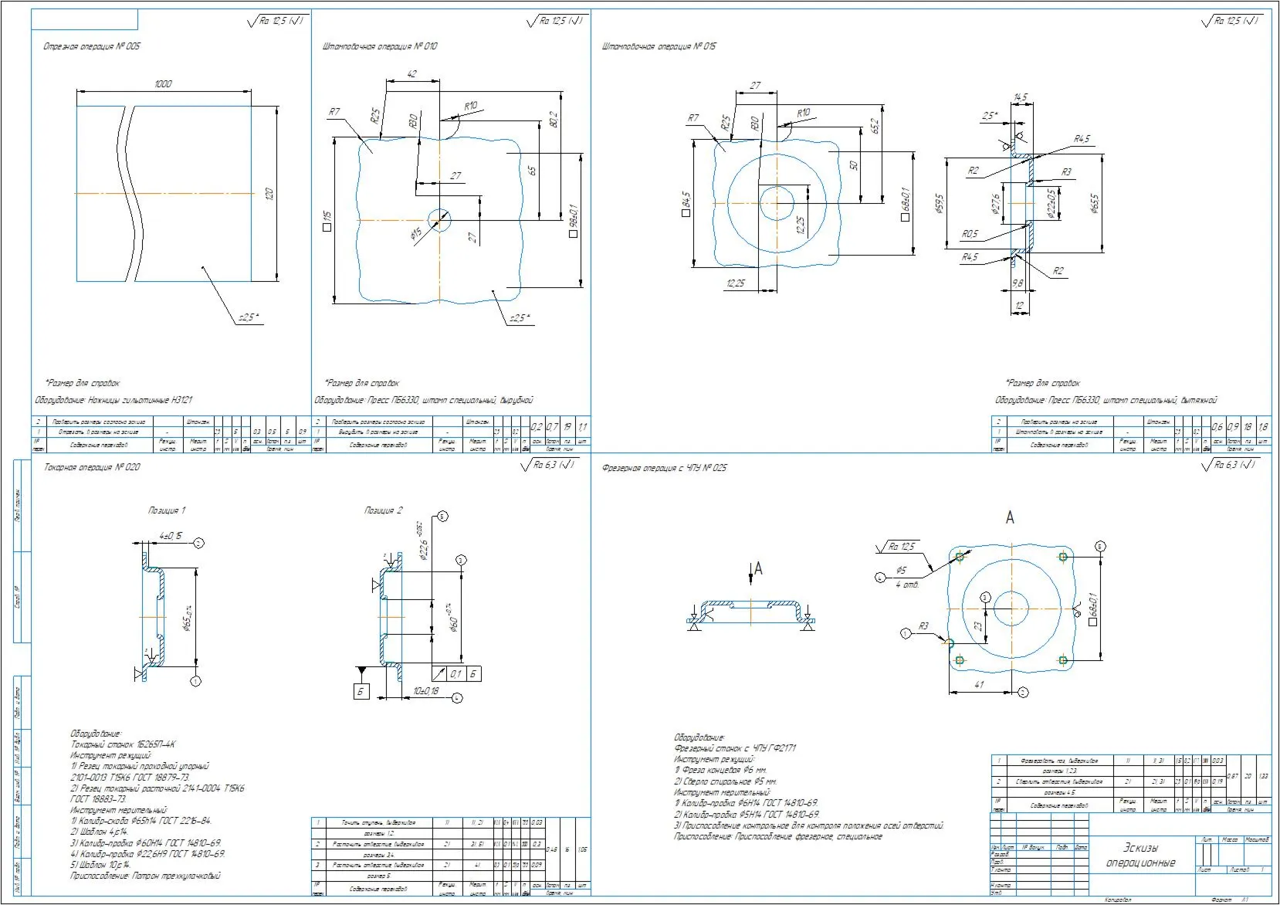Select the 10±0,18 dimension in Позиция 2
Image resolution: width=1280 pixels, height=905 pixels.
[425, 691]
